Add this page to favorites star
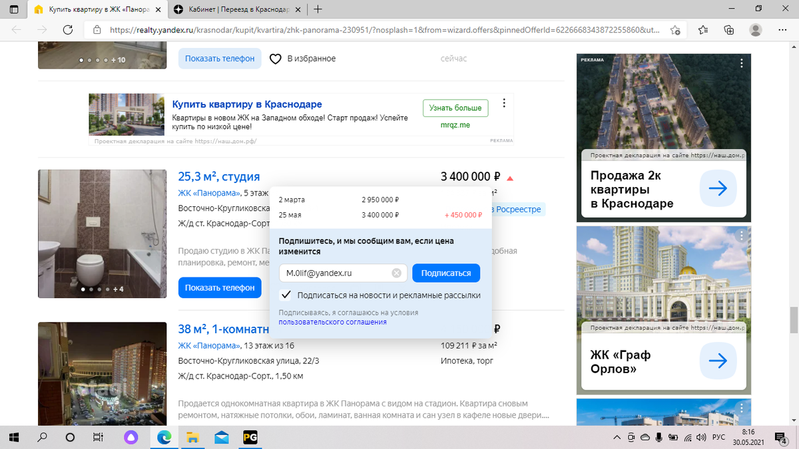 [x=675, y=30]
